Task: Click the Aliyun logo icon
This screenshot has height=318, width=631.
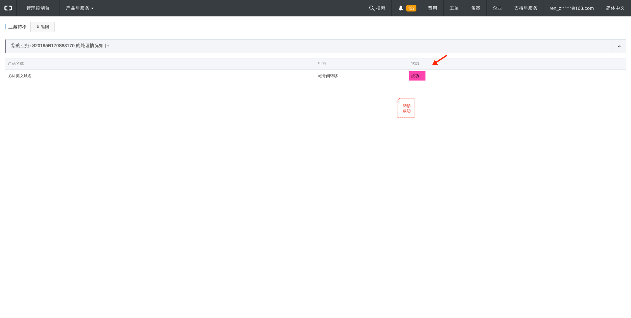Action: click(8, 8)
